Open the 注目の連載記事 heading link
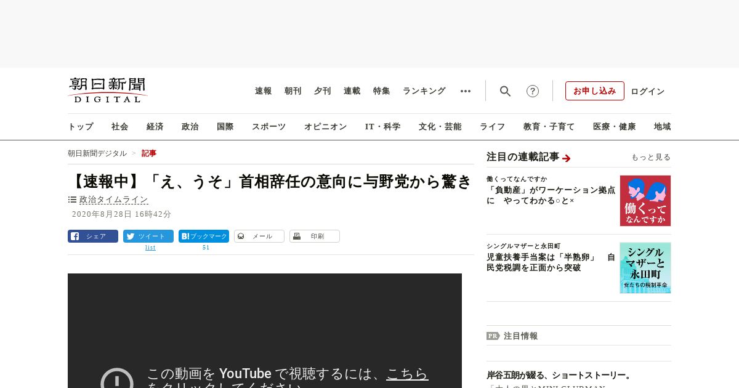739x388 pixels. (523, 157)
